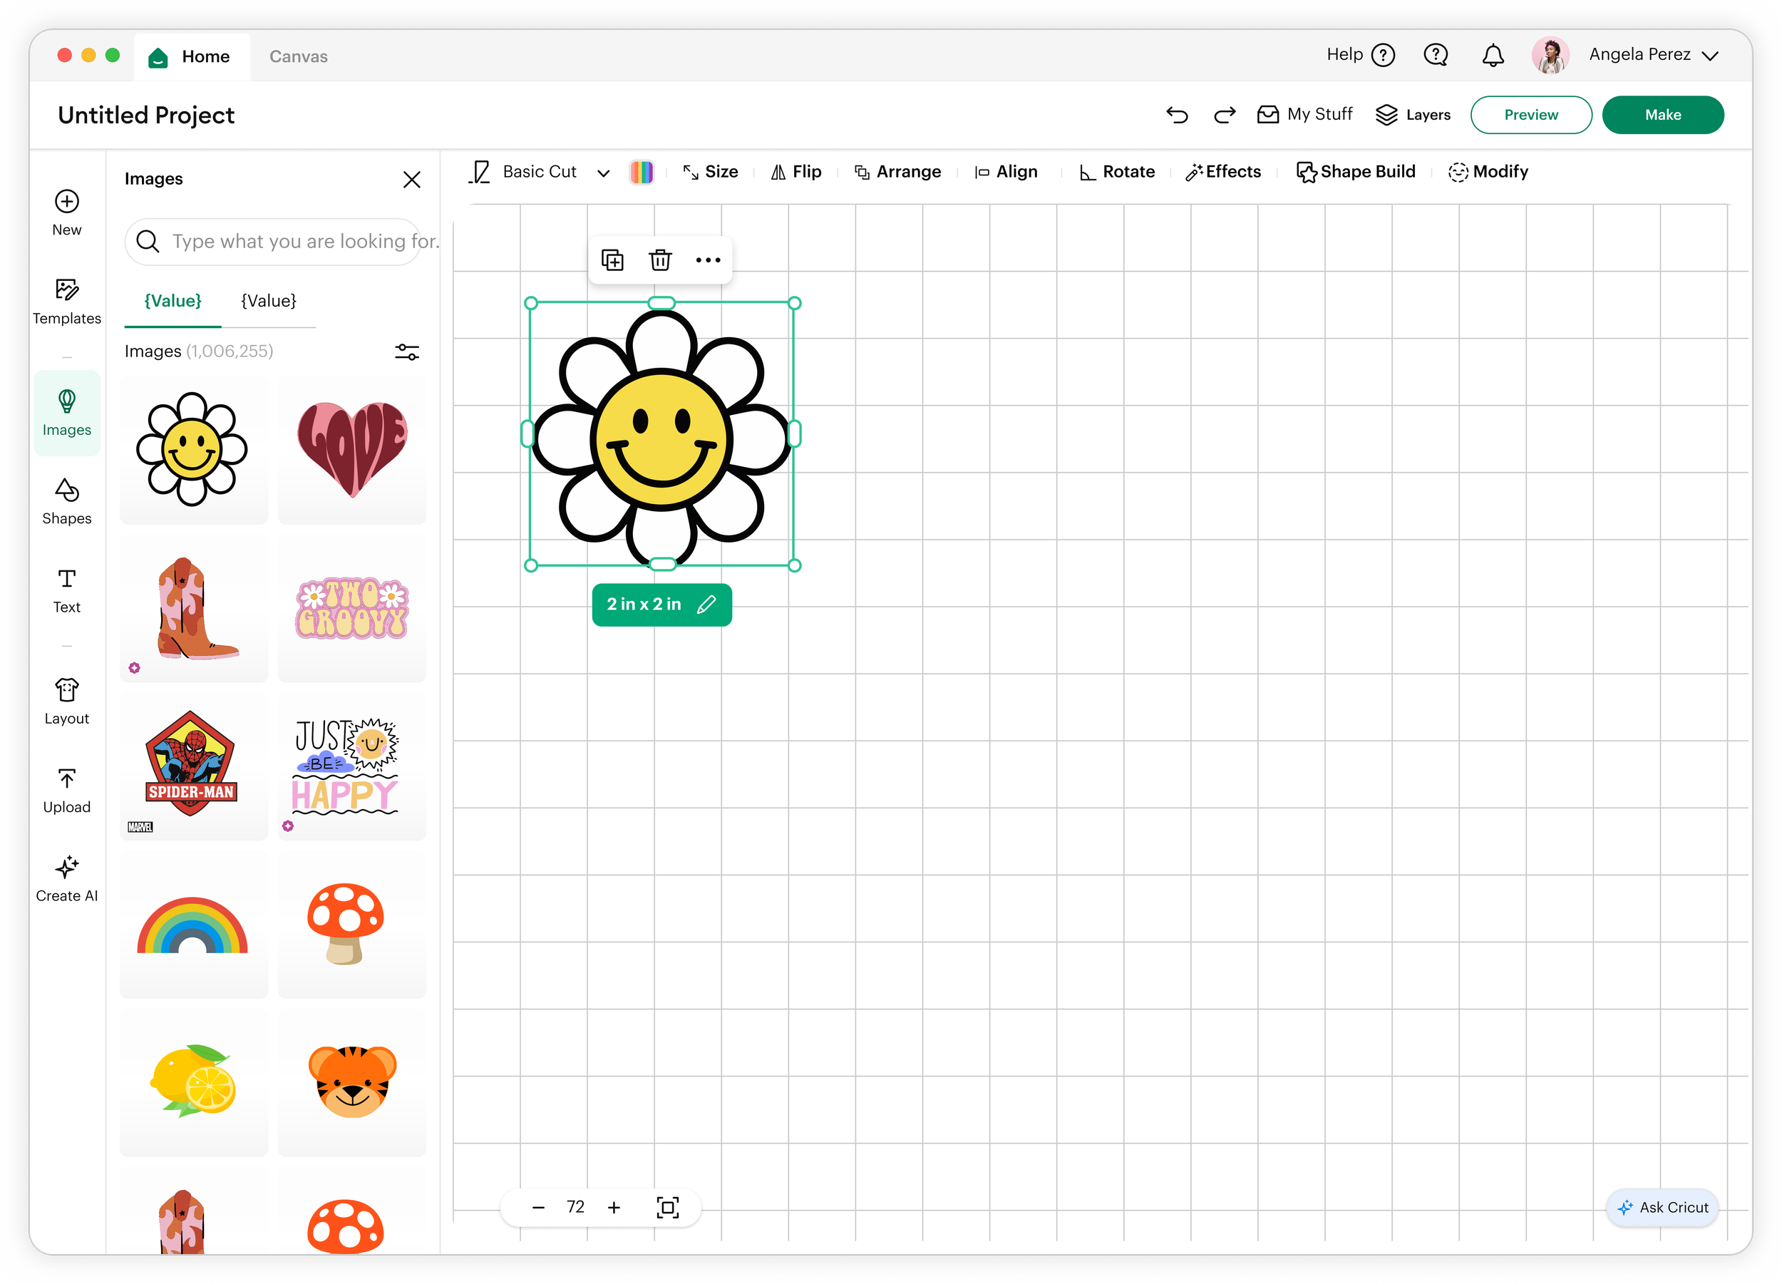Screen dimensions: 1782x1284
Task: Open image filter settings icon
Action: pyautogui.click(x=407, y=351)
